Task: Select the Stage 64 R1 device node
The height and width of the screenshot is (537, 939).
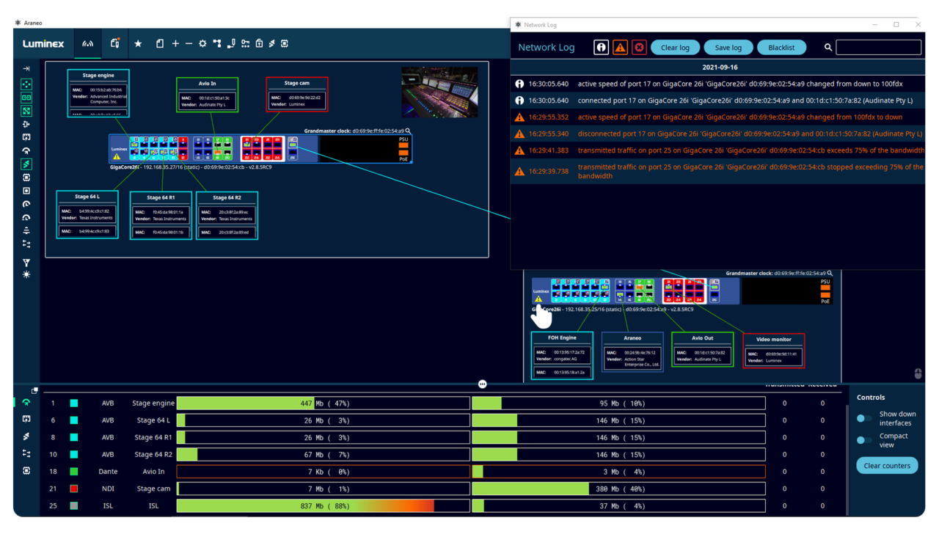Action: pyautogui.click(x=161, y=216)
